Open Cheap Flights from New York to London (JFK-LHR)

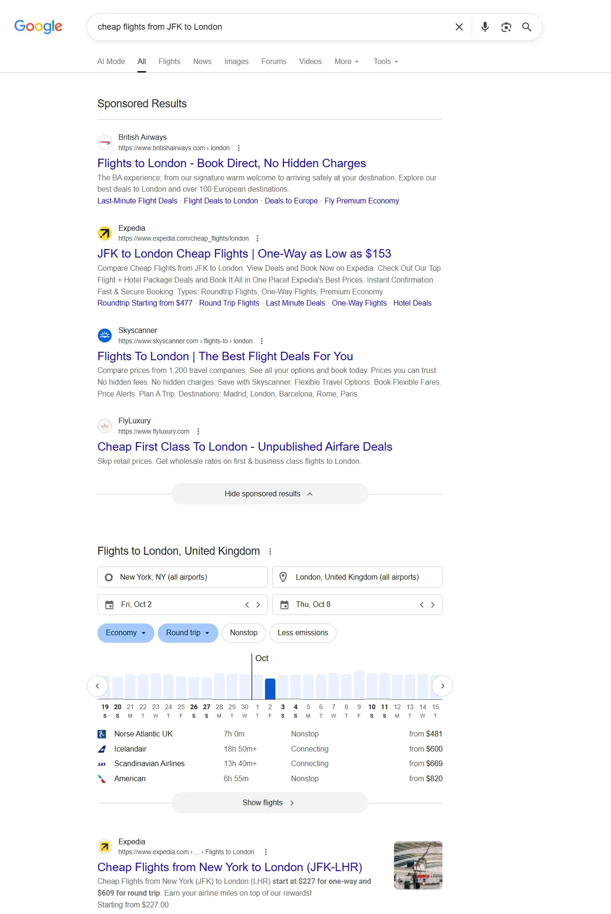pos(230,867)
